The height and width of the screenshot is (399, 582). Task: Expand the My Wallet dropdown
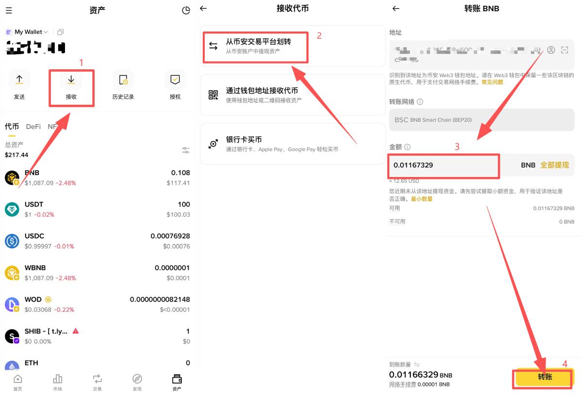[28, 32]
